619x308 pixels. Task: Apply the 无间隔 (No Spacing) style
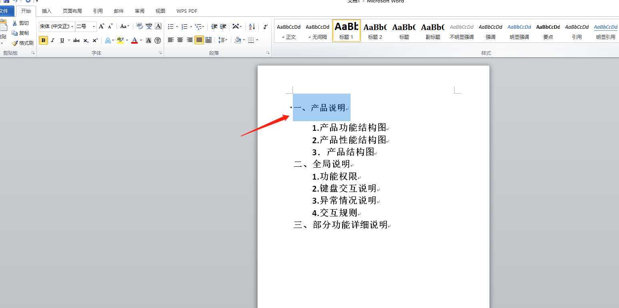318,31
